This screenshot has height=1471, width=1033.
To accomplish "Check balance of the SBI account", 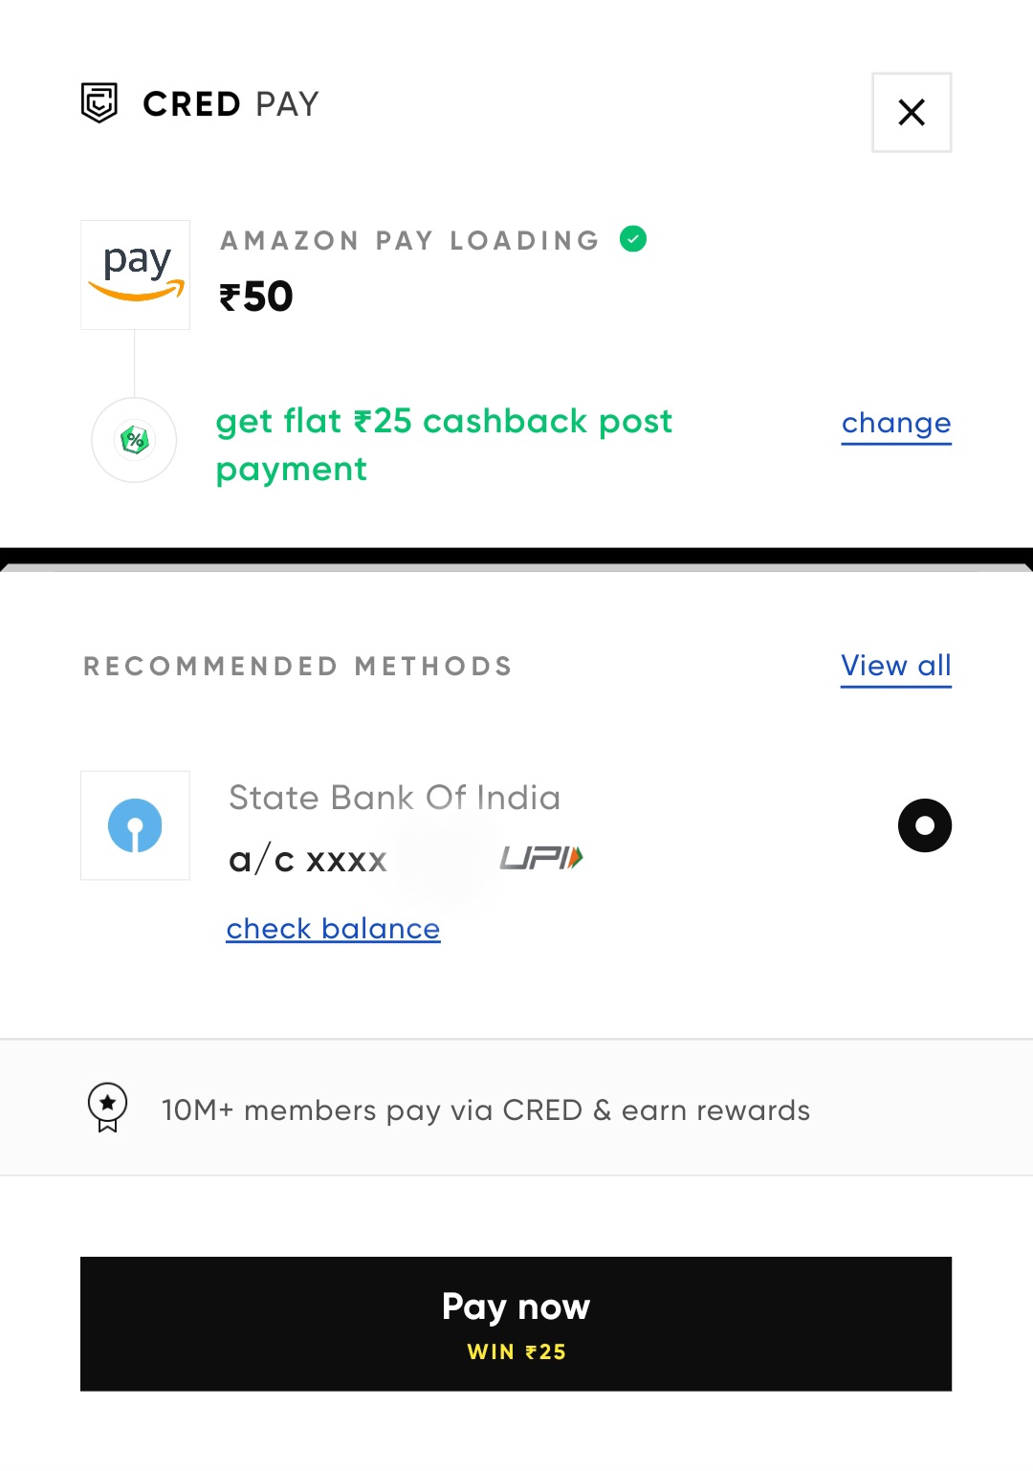I will (333, 929).
